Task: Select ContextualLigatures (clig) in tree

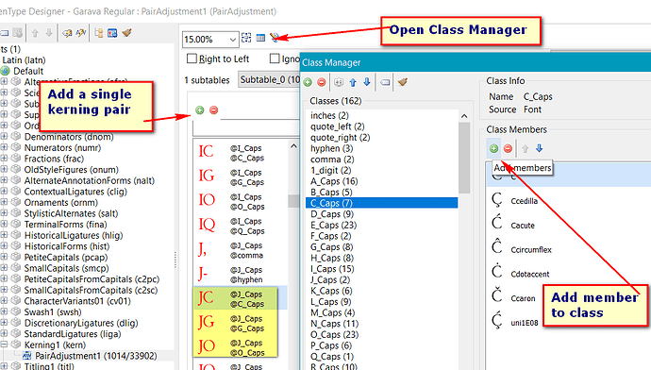Action: tap(75, 192)
